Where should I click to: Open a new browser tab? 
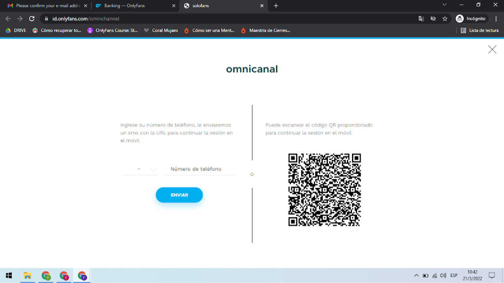coord(276,6)
